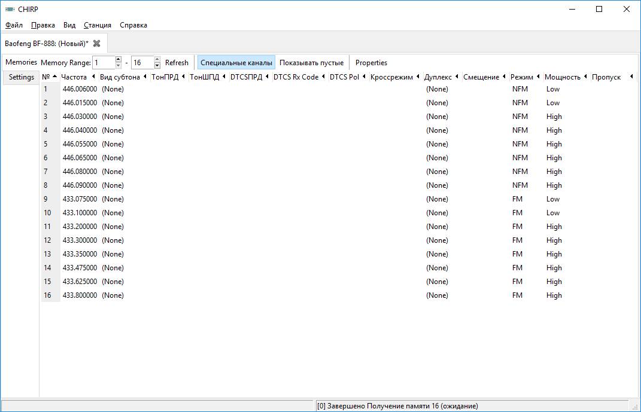Viewport: 641px width, 412px height.
Task: Select frequency cell 433.075000
Action: [x=80, y=199]
